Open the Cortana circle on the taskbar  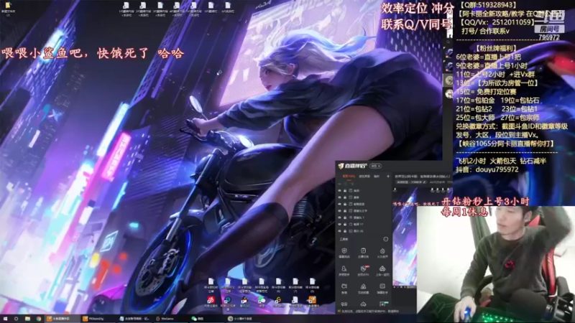tap(16, 319)
